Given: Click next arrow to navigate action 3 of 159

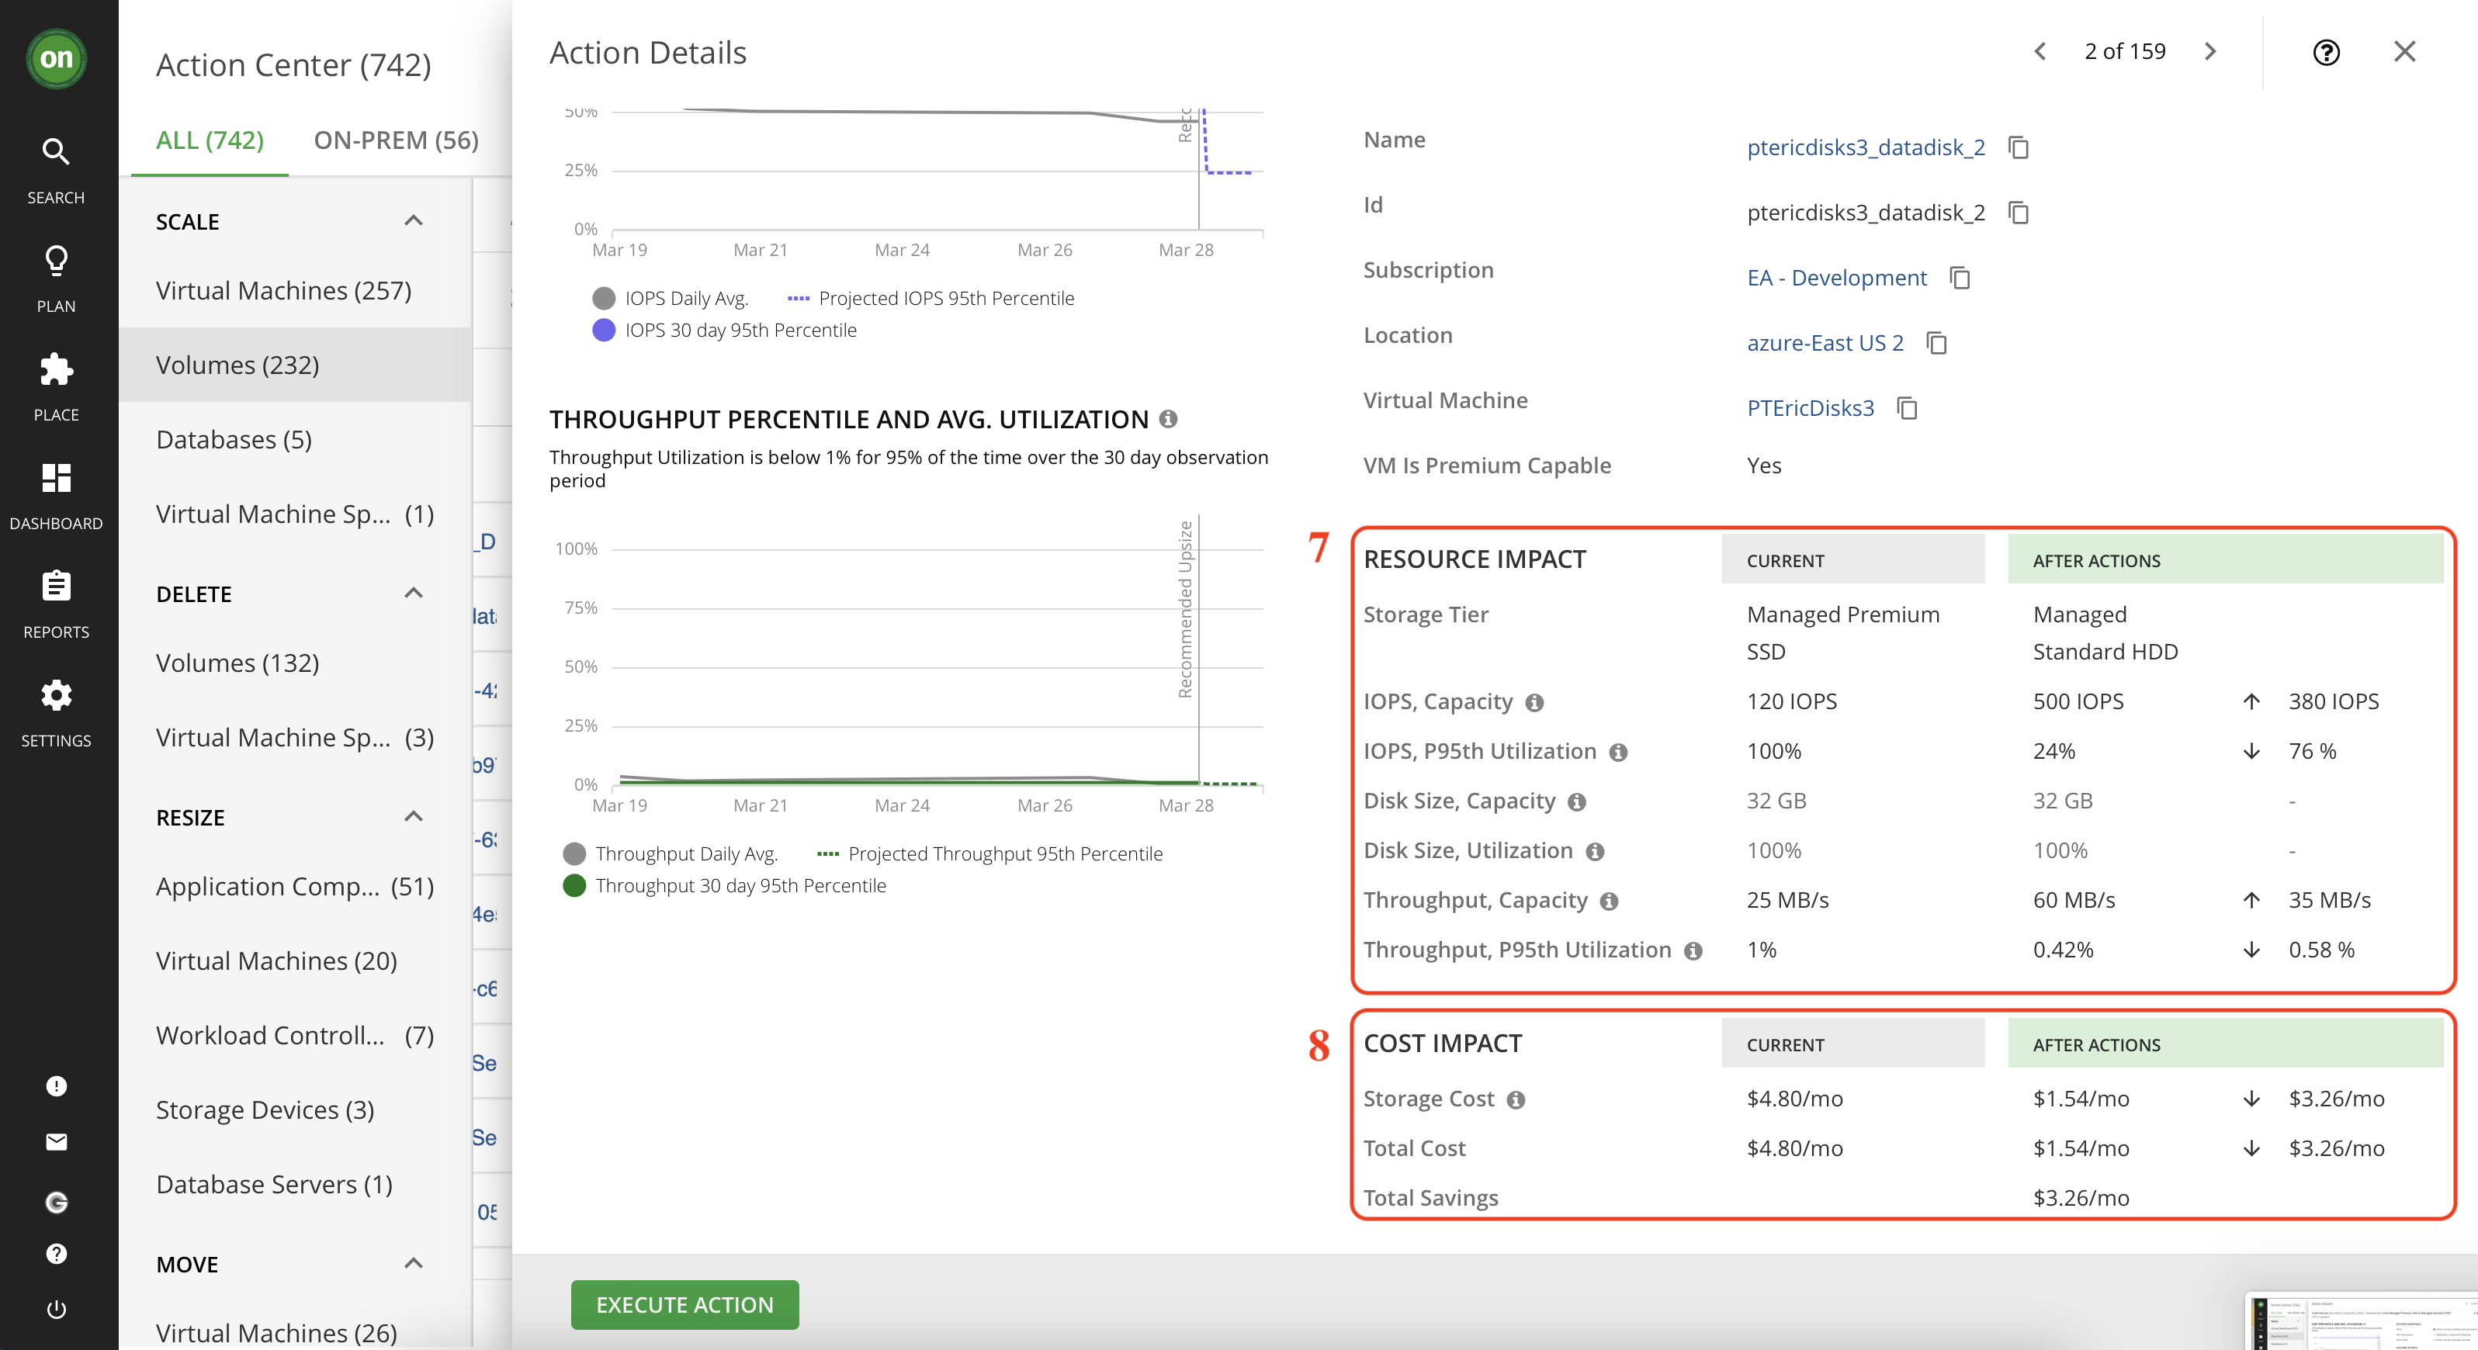Looking at the screenshot, I should (2212, 51).
